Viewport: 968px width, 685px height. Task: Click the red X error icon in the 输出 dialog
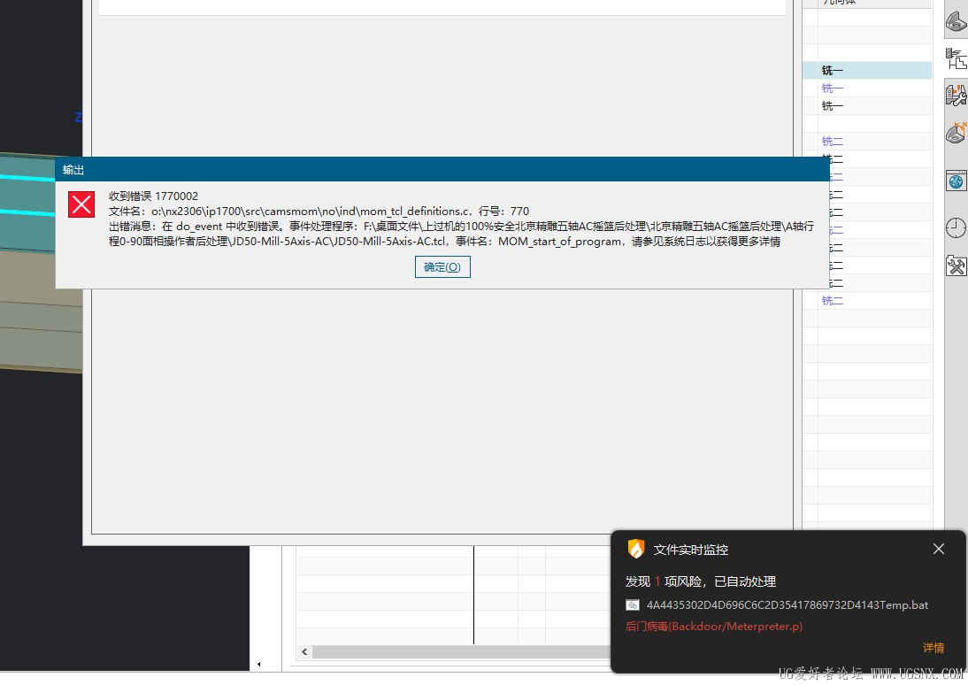point(81,204)
